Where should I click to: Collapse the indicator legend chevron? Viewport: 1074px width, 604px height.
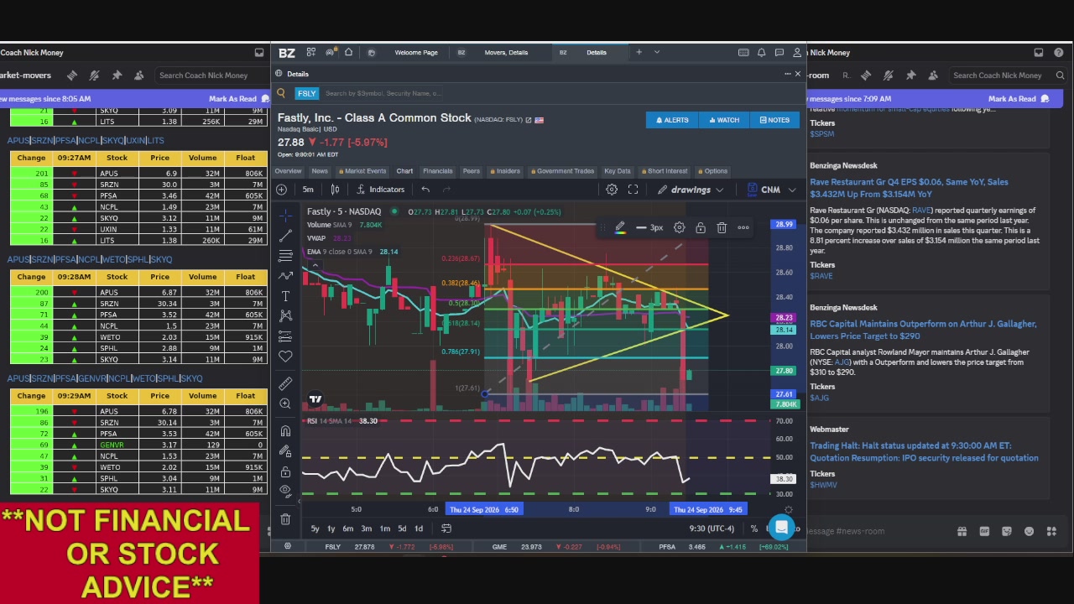[x=315, y=265]
